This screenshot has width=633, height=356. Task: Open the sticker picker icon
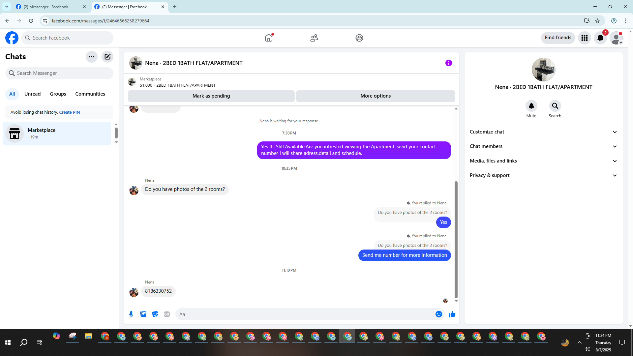[155, 314]
